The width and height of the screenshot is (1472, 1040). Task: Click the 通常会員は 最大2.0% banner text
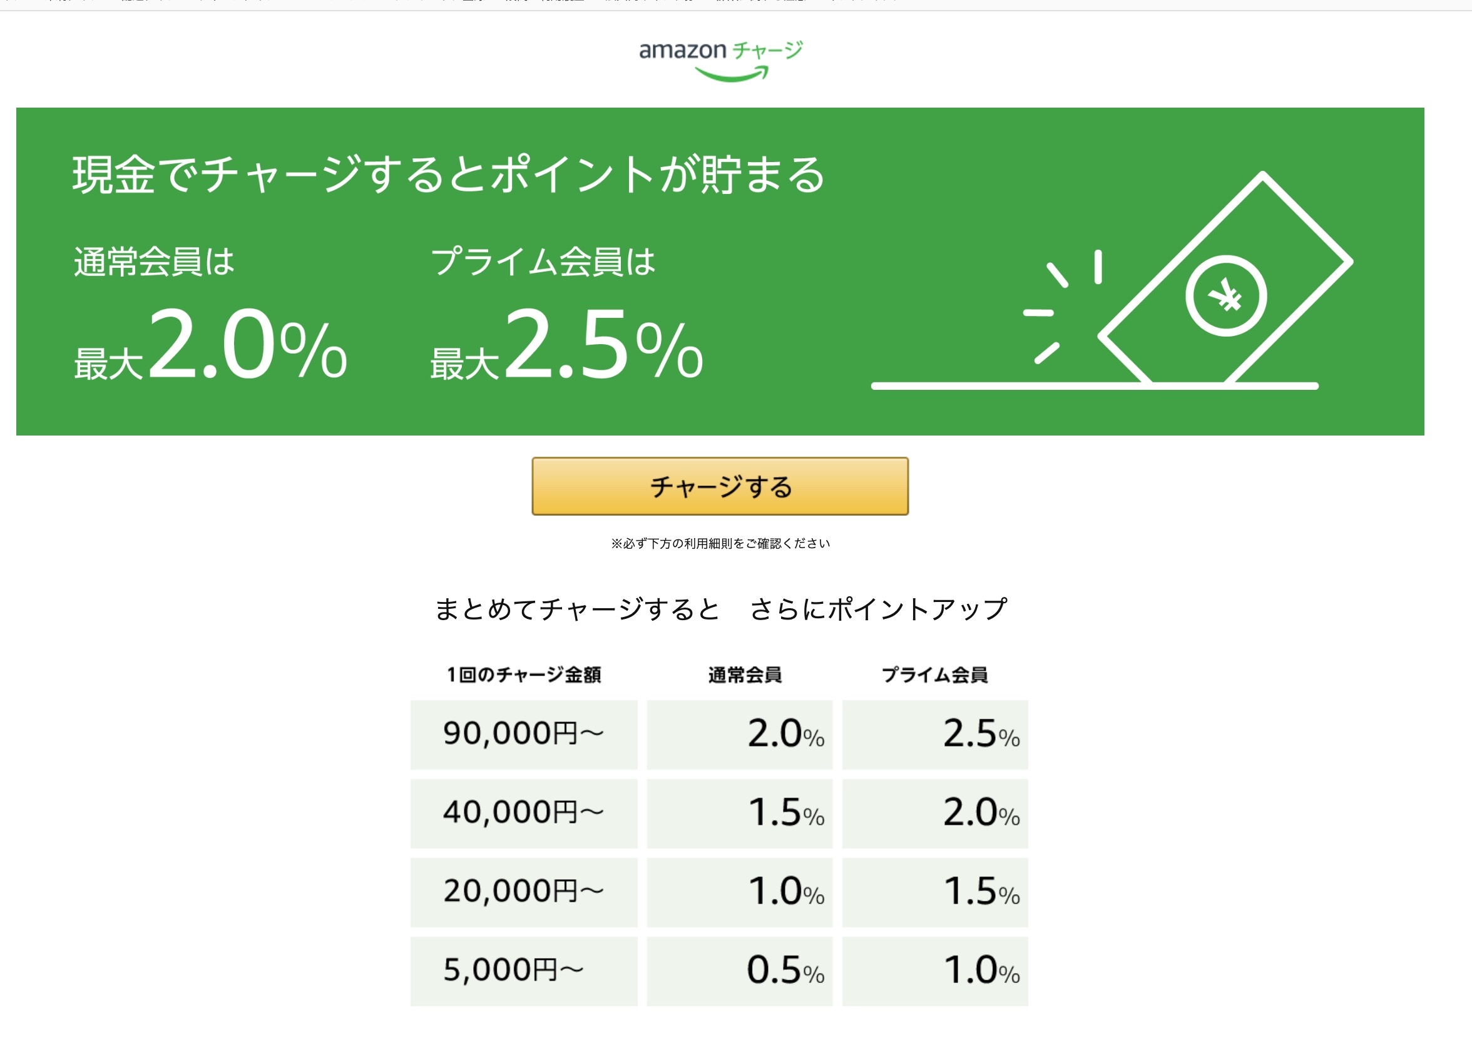click(210, 315)
